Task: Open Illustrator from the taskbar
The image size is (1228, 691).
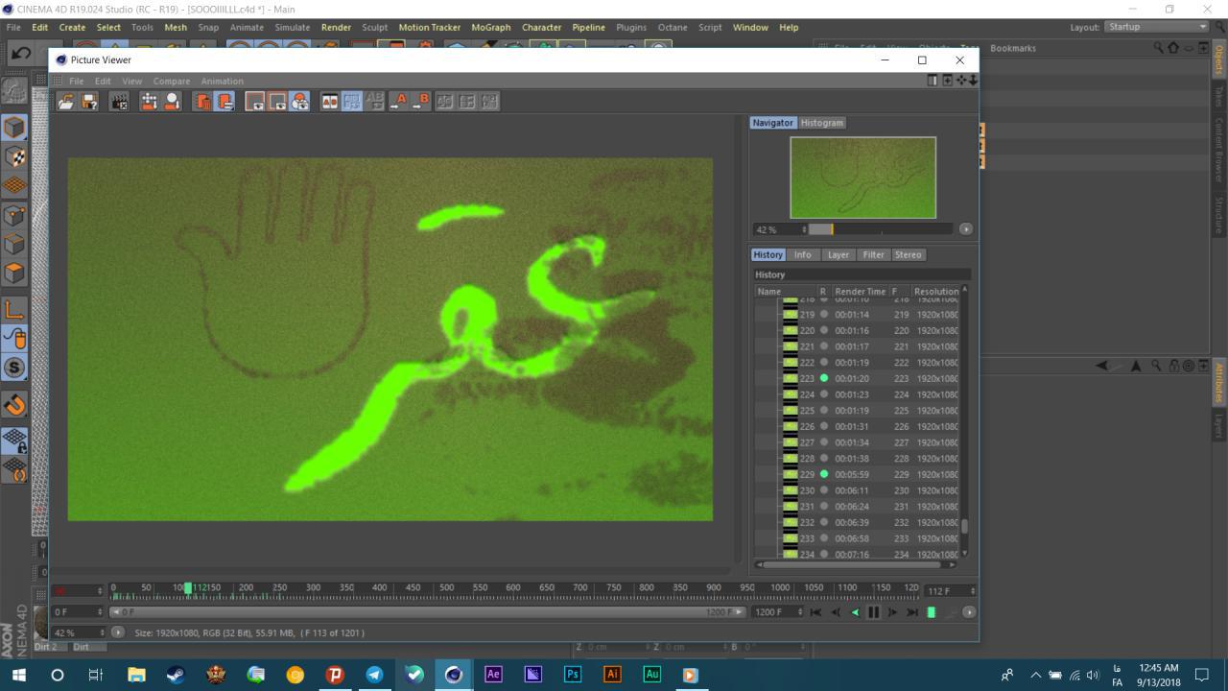Action: (612, 674)
